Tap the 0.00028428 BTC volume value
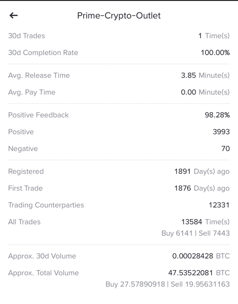The image size is (238, 304). click(x=201, y=256)
